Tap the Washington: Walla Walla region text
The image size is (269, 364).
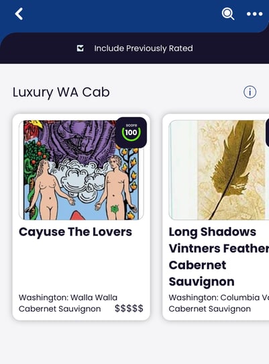68,298
